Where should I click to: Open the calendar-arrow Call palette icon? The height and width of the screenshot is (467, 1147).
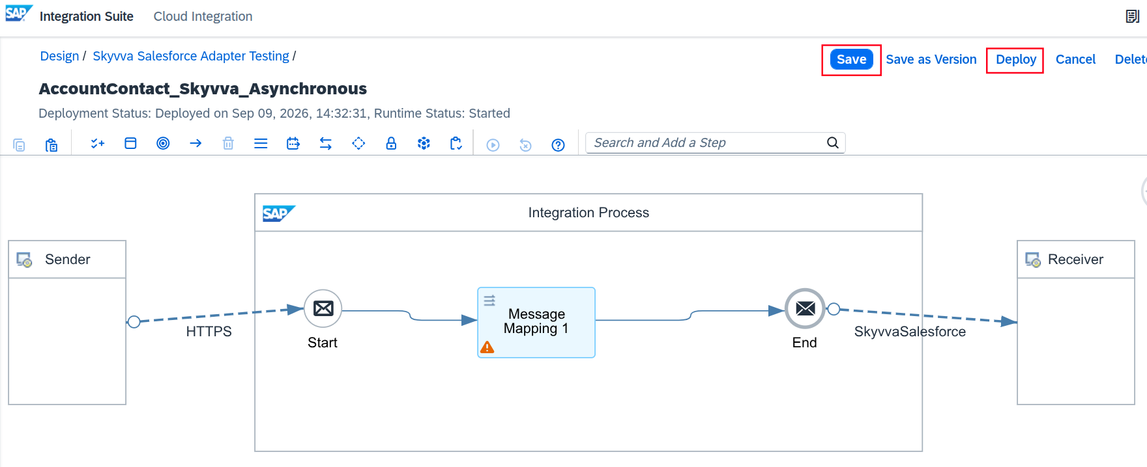[293, 143]
